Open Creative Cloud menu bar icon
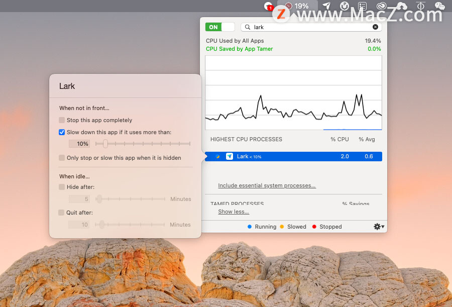 pos(382,6)
